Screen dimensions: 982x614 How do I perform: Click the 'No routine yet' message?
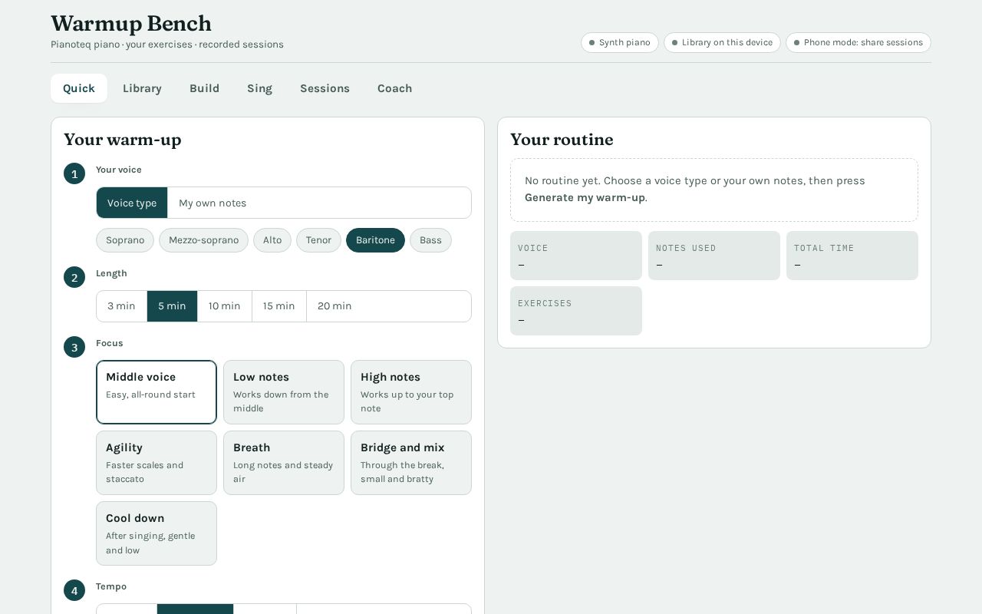point(714,190)
